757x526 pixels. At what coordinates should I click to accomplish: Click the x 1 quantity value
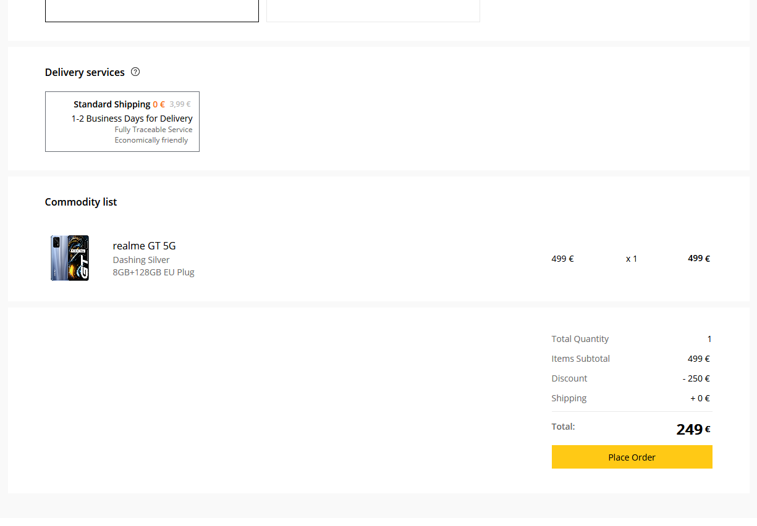(632, 259)
